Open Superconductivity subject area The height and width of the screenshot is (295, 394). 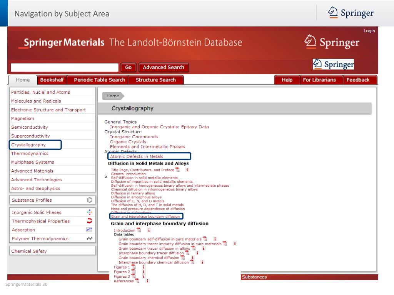coord(30,136)
